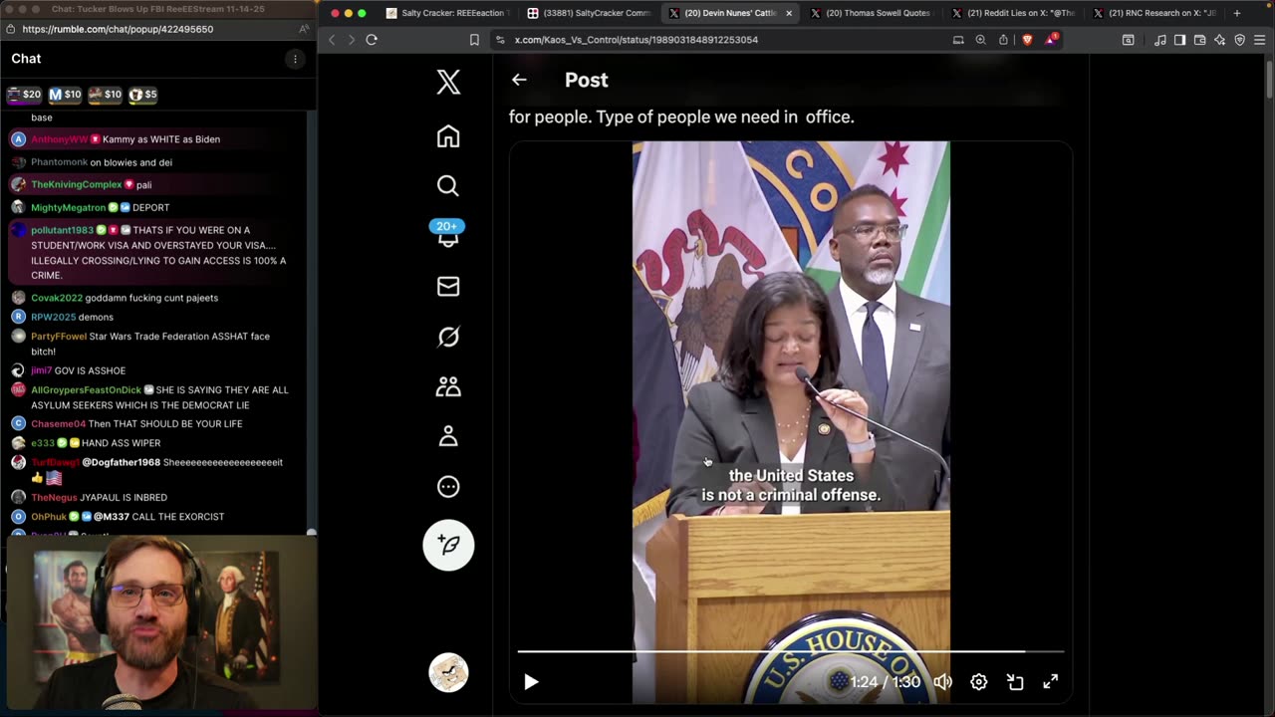Open the zoom magnifier in address bar
This screenshot has height=717, width=1275.
[980, 40]
